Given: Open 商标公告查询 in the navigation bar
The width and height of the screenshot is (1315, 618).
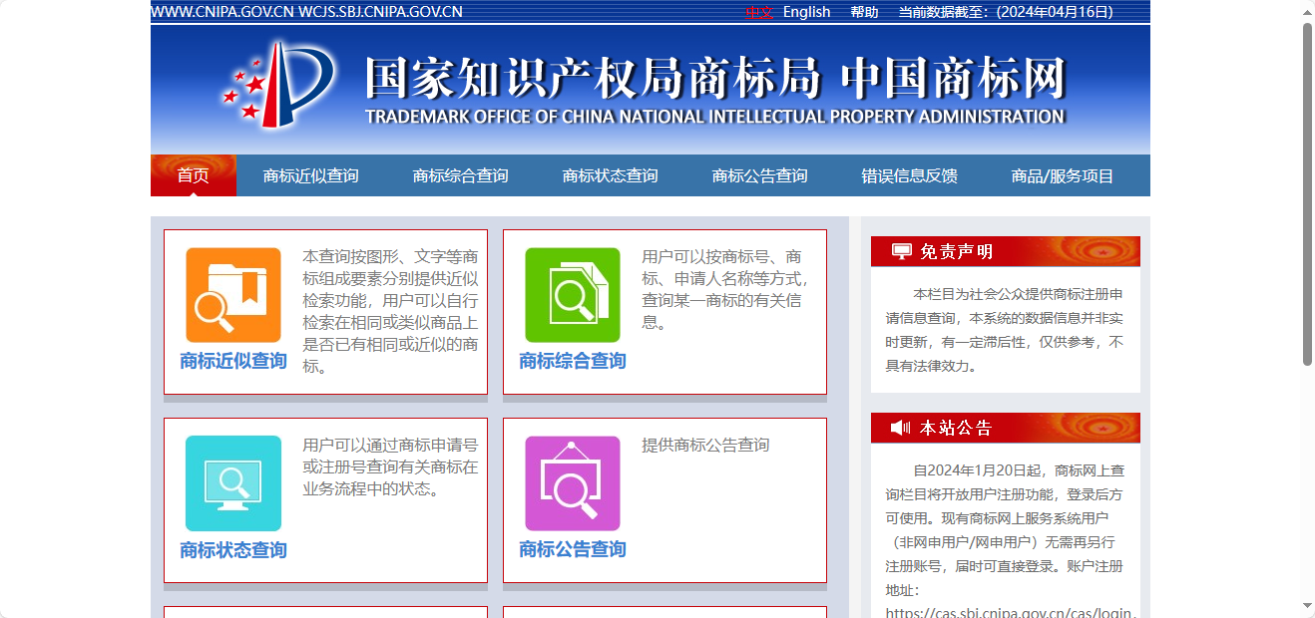Looking at the screenshot, I should (x=760, y=176).
